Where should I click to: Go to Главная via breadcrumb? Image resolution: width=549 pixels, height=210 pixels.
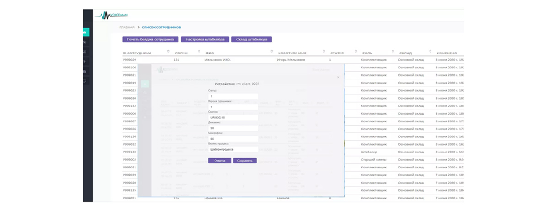(127, 28)
